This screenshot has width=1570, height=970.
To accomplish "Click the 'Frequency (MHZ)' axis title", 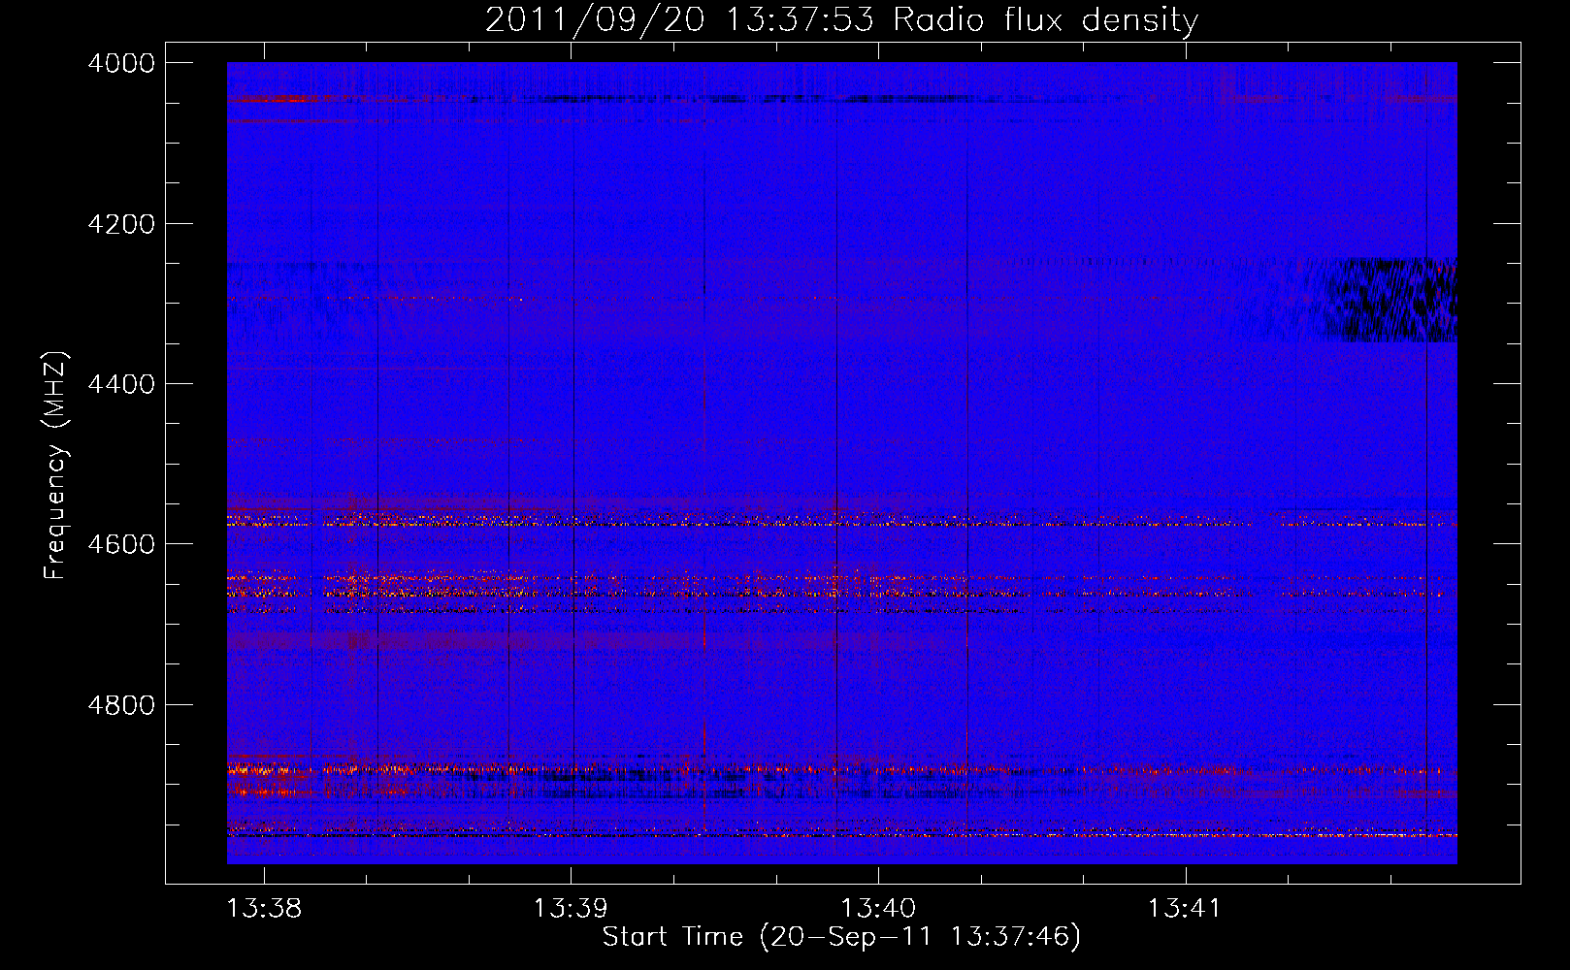I will coord(55,466).
